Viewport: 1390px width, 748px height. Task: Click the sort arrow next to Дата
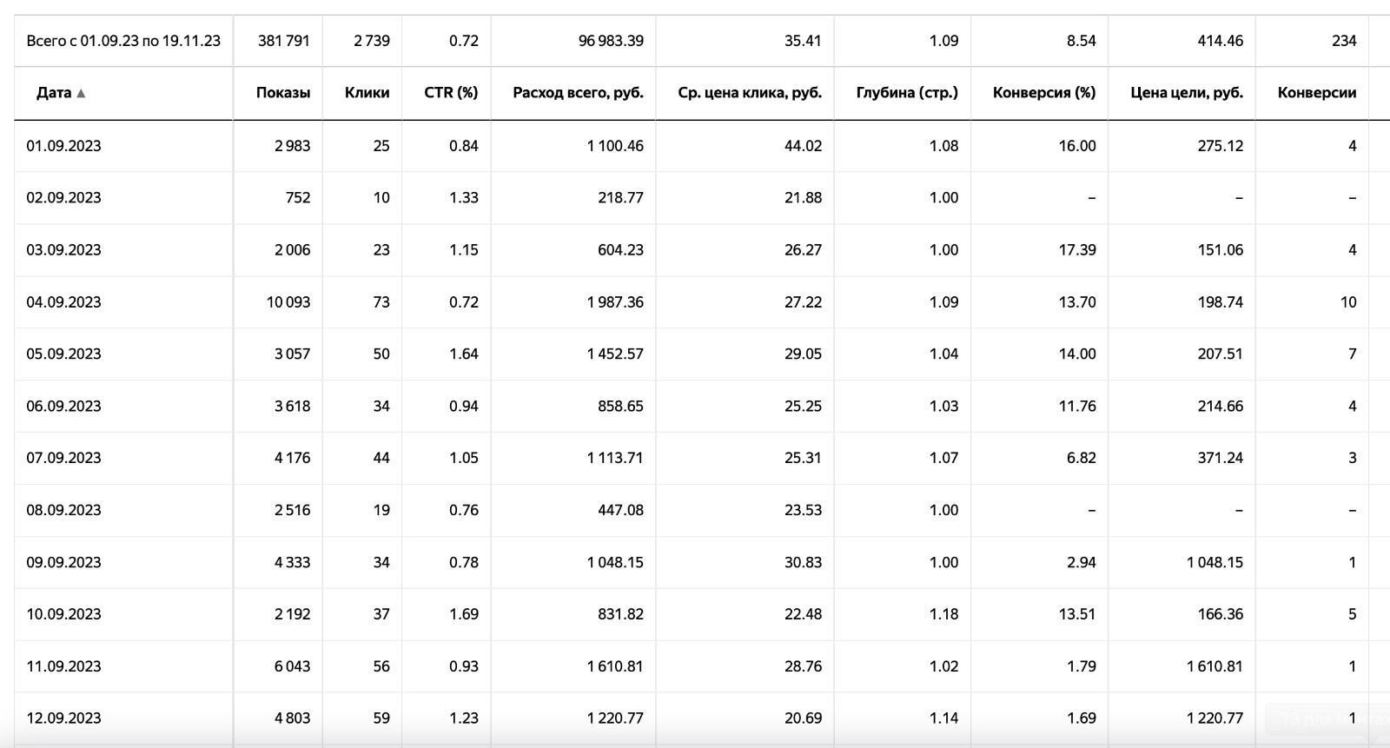point(81,93)
